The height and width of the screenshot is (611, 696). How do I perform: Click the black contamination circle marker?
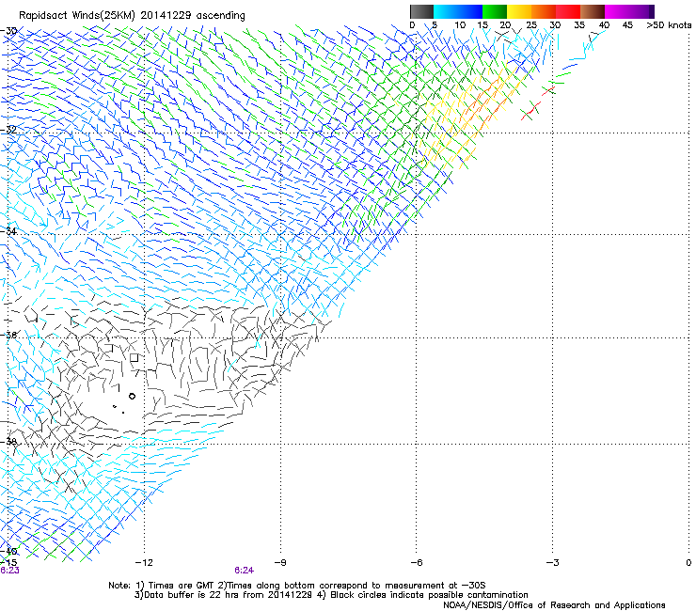coord(132,397)
